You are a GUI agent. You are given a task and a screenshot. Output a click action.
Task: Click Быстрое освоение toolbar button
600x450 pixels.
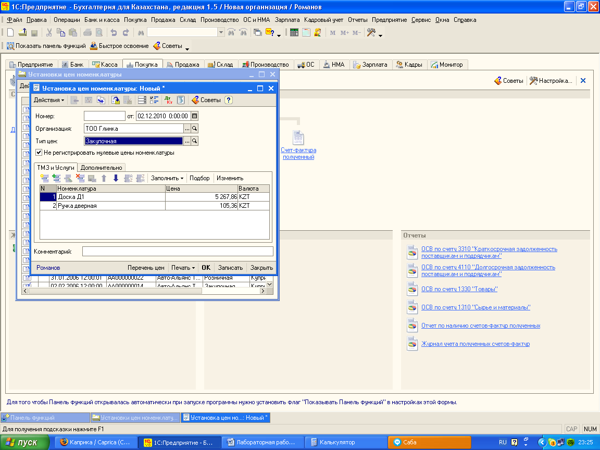119,45
